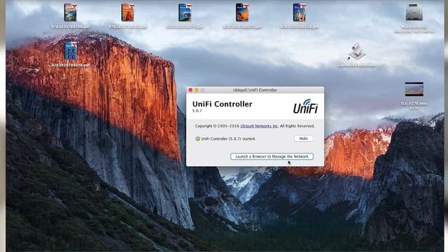
Task: Click the "Ubiquiti UniFi Controller" window title
Action: (x=255, y=90)
